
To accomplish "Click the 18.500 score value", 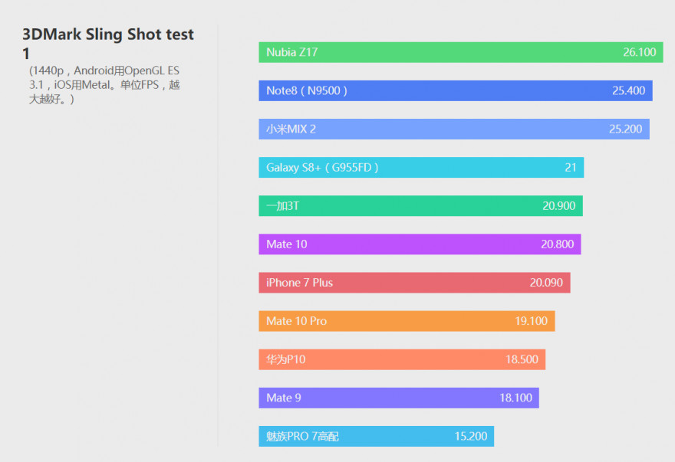I will coord(522,359).
